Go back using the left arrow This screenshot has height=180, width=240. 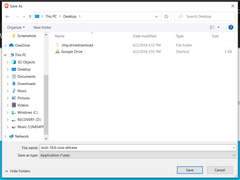(8, 16)
